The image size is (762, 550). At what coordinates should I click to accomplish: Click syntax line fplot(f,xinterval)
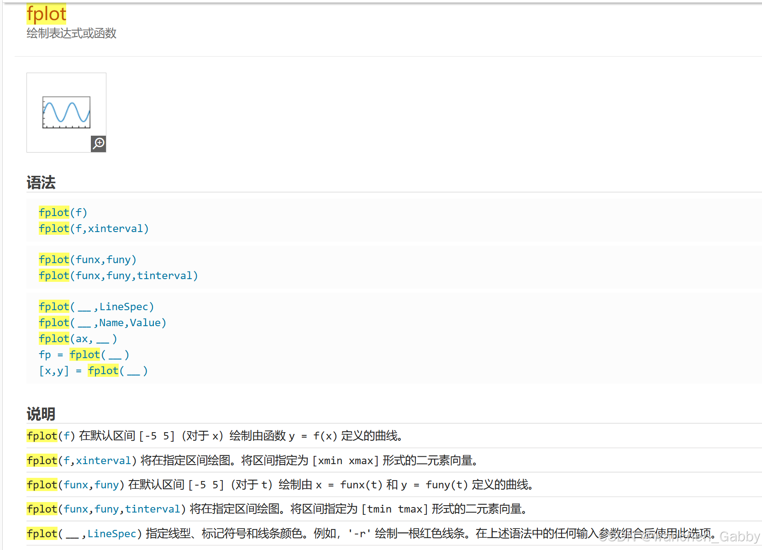(94, 228)
